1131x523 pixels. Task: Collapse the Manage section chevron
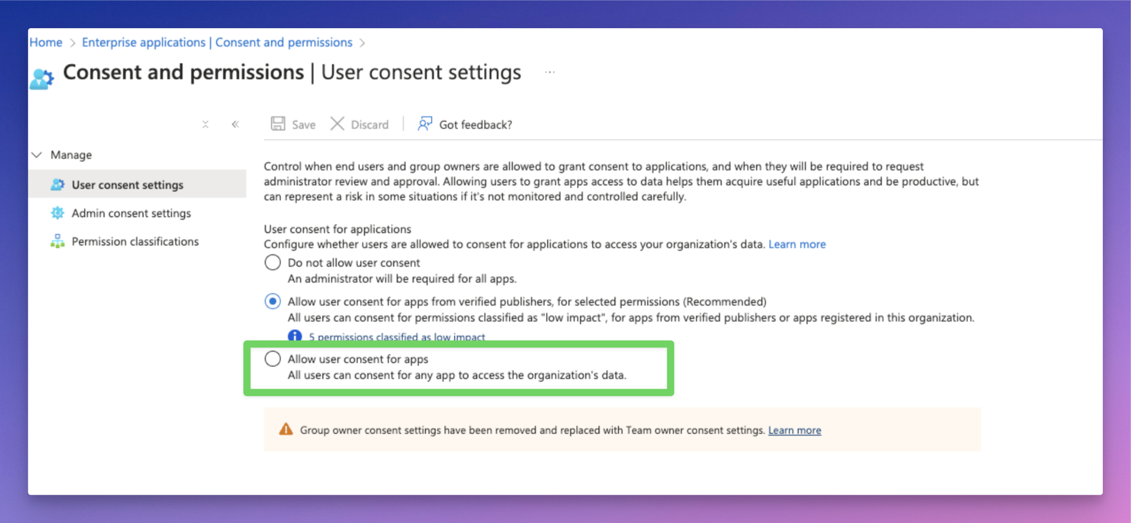click(37, 154)
